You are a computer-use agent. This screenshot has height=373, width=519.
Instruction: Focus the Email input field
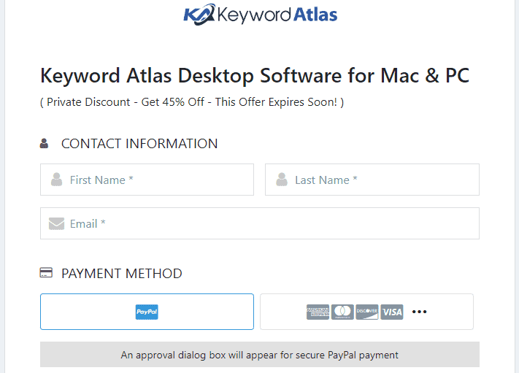point(260,223)
